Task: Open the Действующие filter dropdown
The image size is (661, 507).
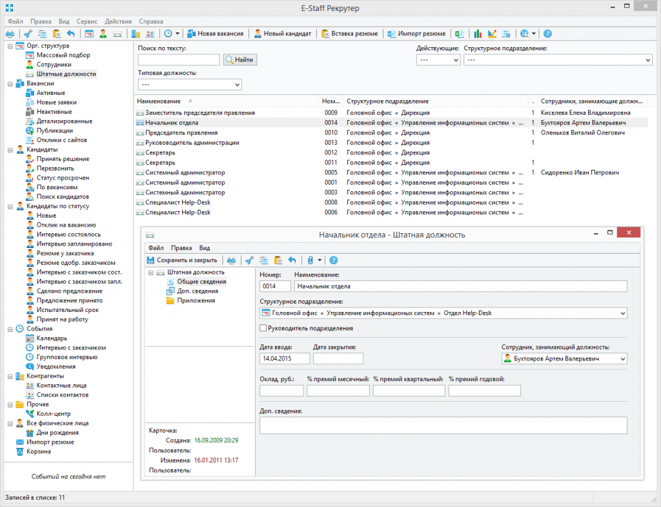Action: tap(438, 60)
